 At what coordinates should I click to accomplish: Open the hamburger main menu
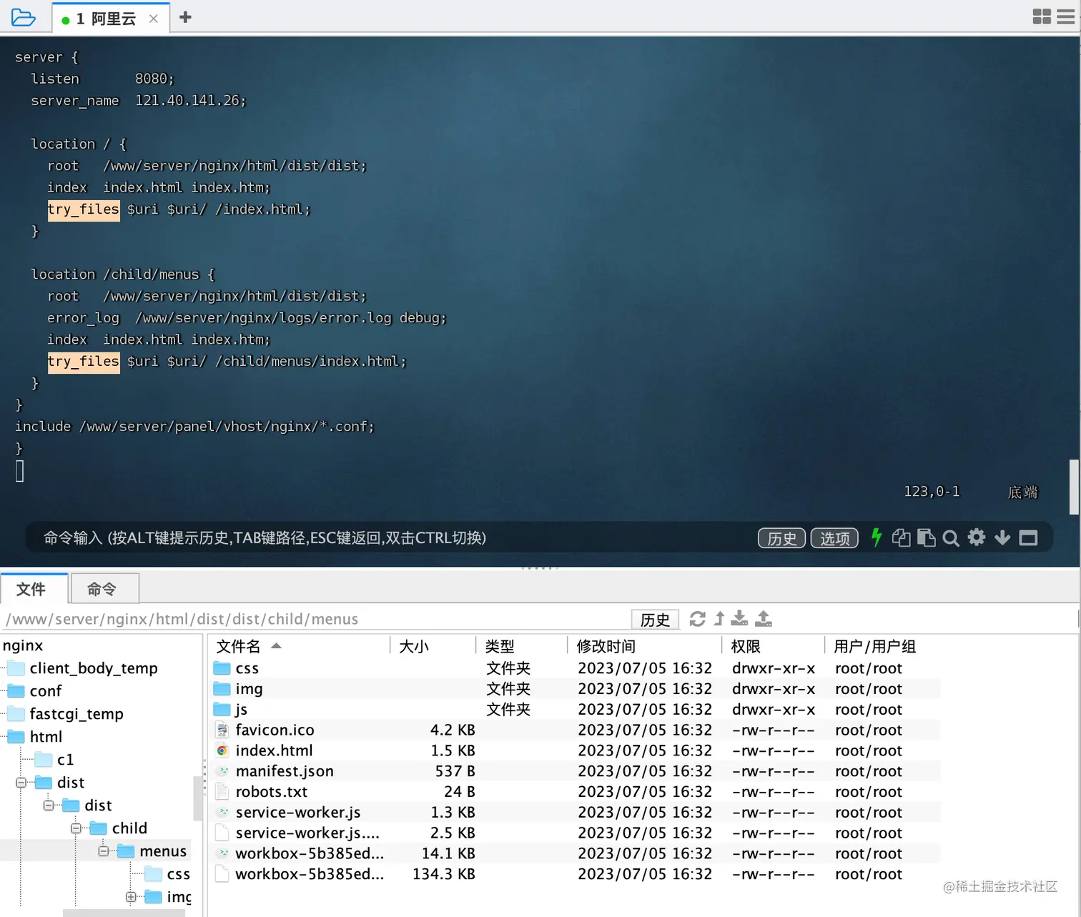click(1065, 16)
